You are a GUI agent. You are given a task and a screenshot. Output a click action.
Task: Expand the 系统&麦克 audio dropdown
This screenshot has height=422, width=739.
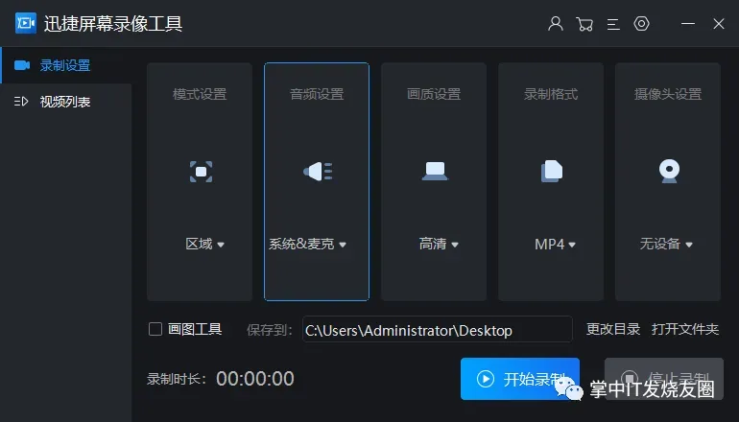(x=307, y=244)
